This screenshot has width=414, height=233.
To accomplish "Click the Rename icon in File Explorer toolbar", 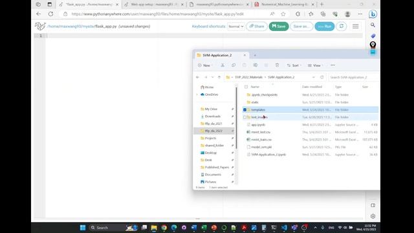I will (x=256, y=65).
